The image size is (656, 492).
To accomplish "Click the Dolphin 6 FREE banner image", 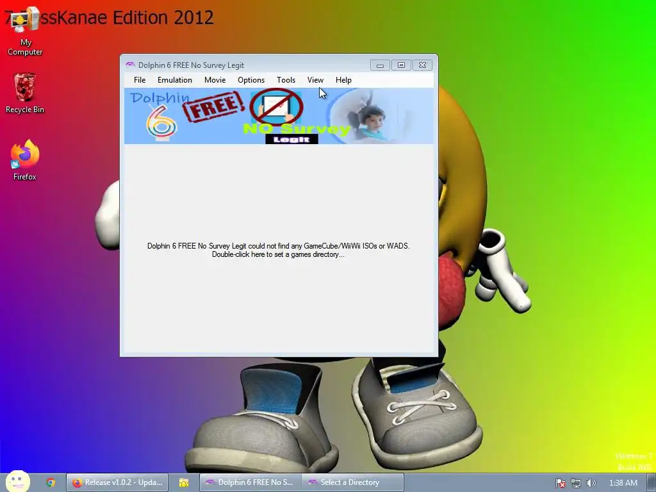I will pos(279,116).
